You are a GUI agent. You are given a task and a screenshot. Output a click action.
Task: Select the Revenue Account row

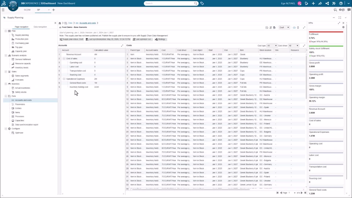click(x=91, y=55)
